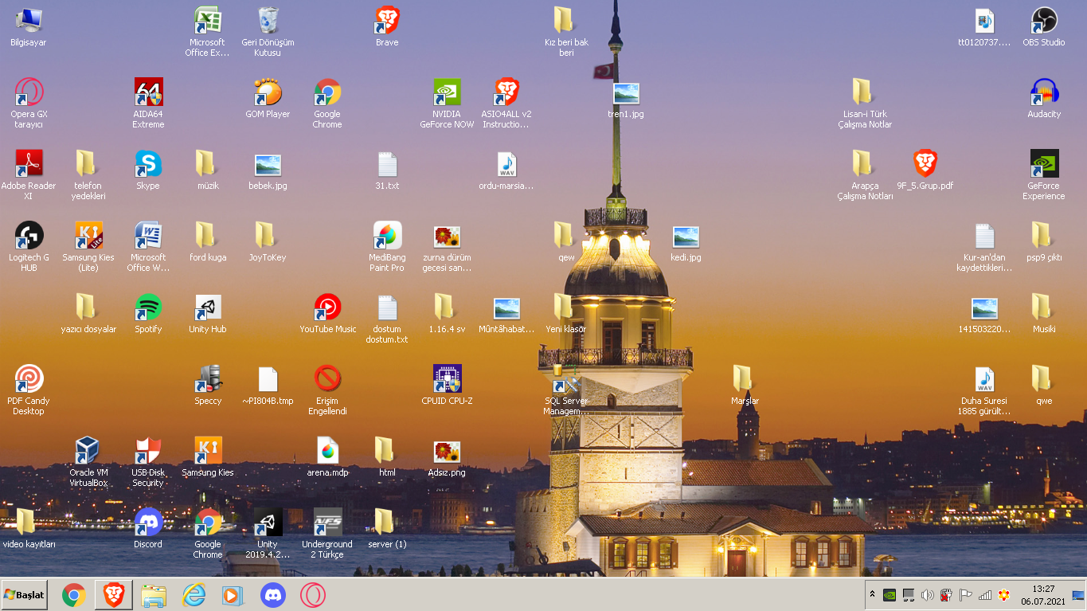Launch Internet Explorer from the taskbar
This screenshot has height=611, width=1087.
pyautogui.click(x=194, y=595)
